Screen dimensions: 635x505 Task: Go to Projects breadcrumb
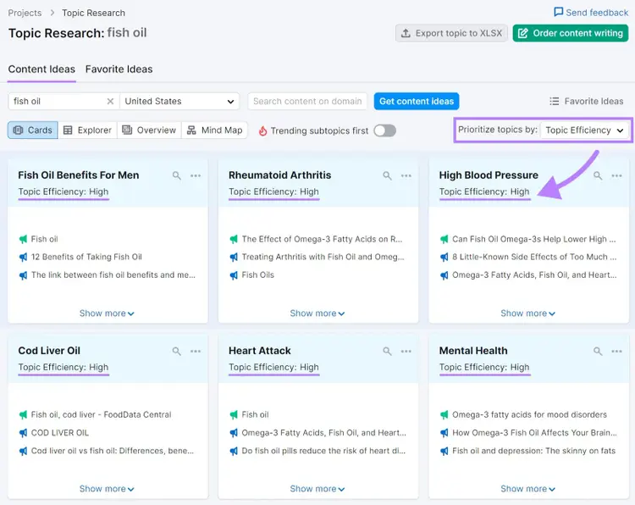(25, 13)
